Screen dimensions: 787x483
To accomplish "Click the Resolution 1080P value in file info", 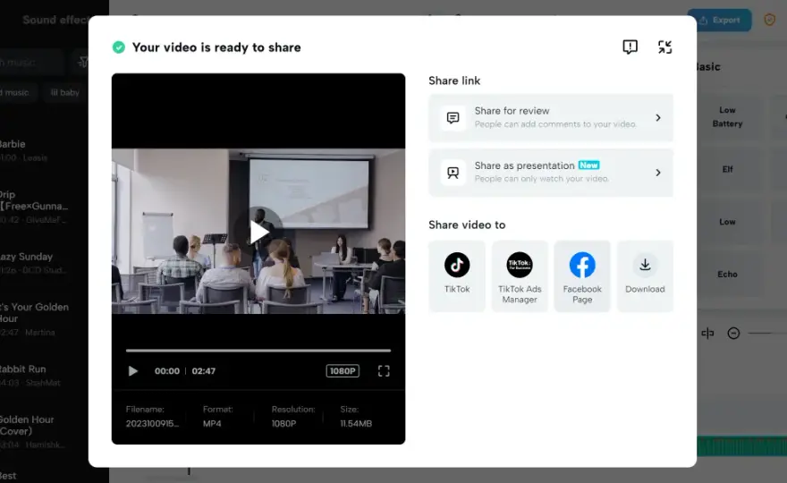I will 283,424.
